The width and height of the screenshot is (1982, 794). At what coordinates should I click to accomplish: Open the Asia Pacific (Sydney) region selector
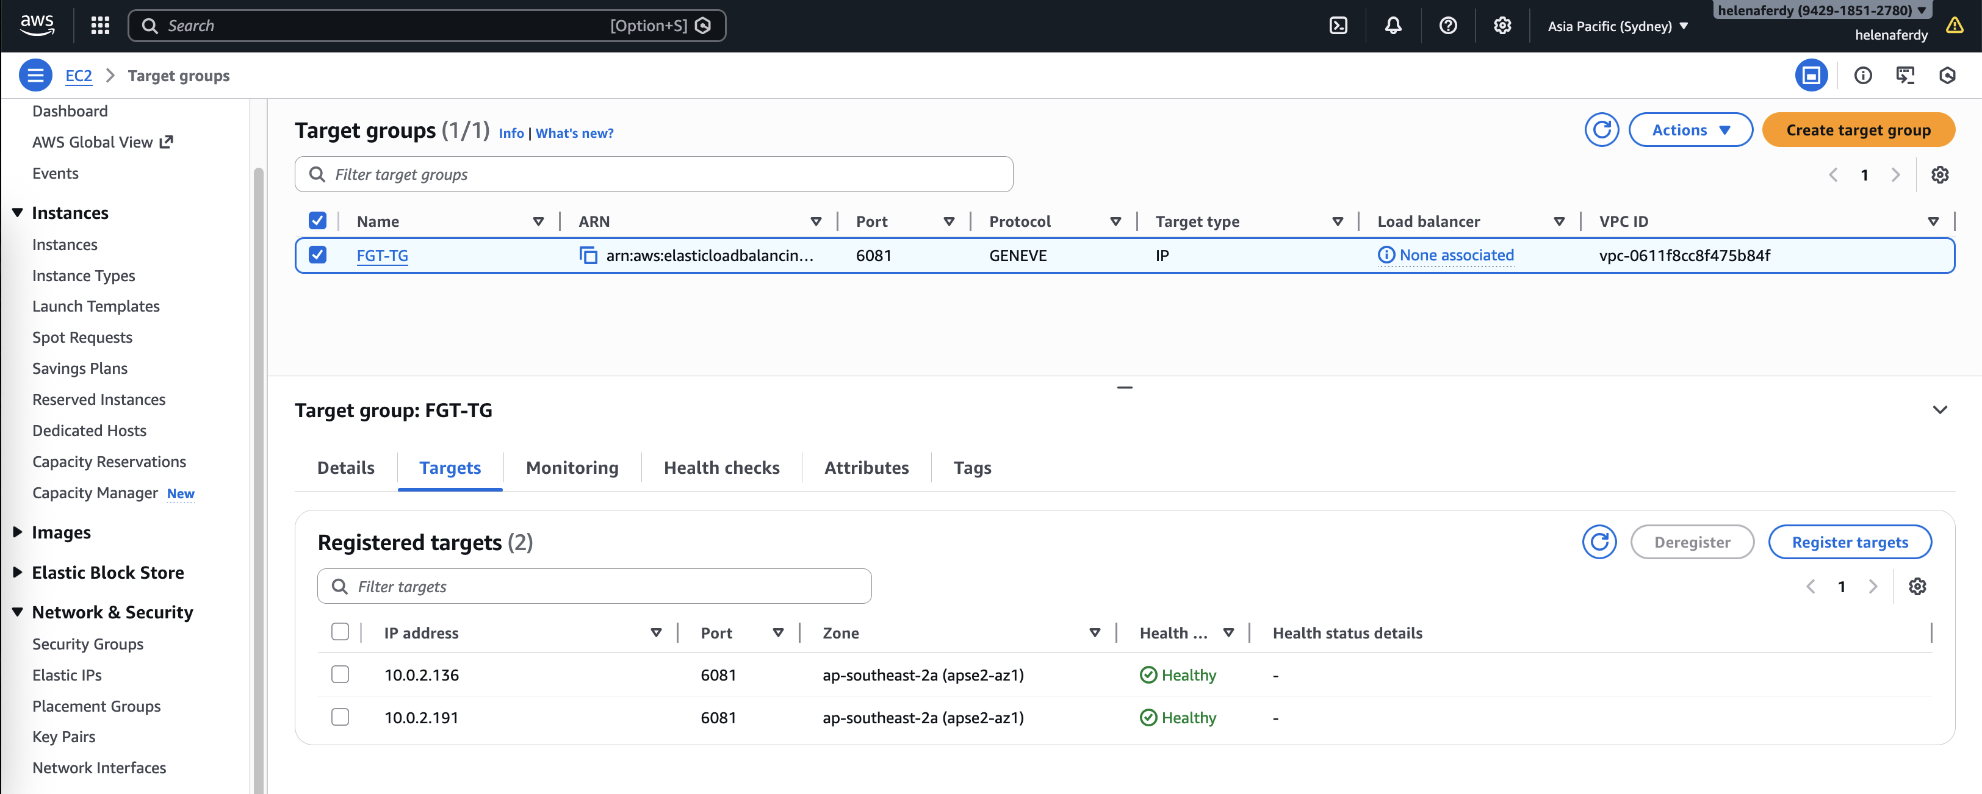click(x=1617, y=26)
